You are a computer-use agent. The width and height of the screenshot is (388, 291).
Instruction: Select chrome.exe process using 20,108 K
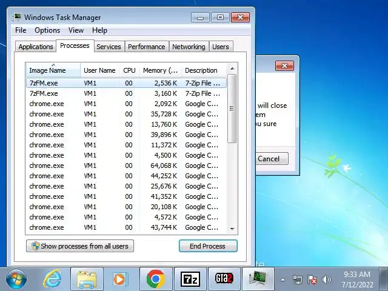126,207
